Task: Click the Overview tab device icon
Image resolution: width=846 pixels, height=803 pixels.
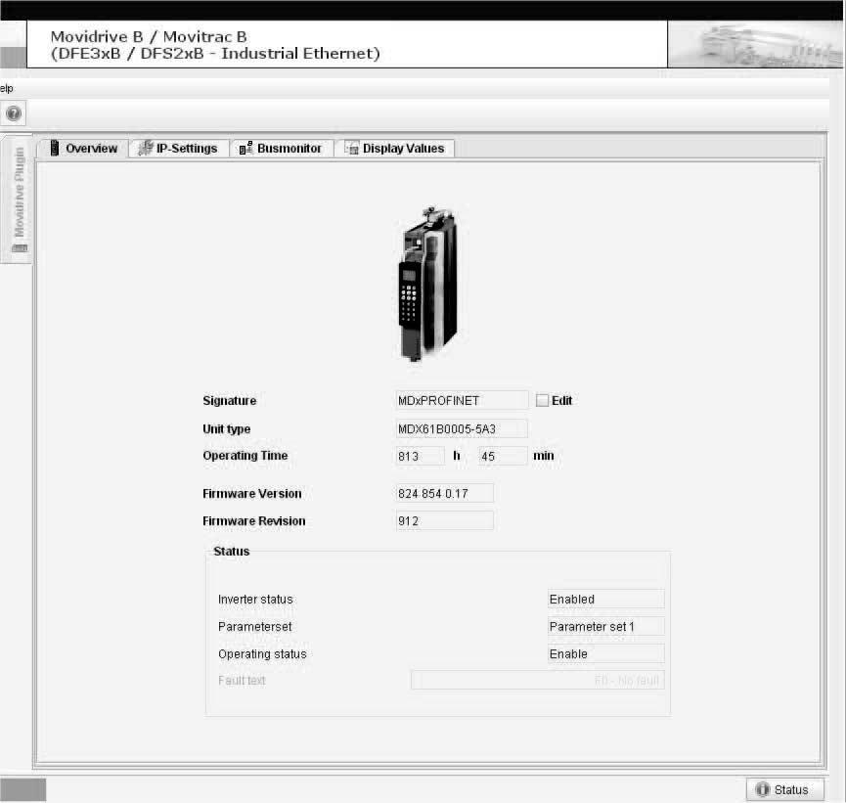Action: 54,148
